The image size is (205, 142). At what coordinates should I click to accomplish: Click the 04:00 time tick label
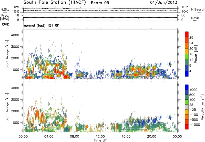click(49, 137)
